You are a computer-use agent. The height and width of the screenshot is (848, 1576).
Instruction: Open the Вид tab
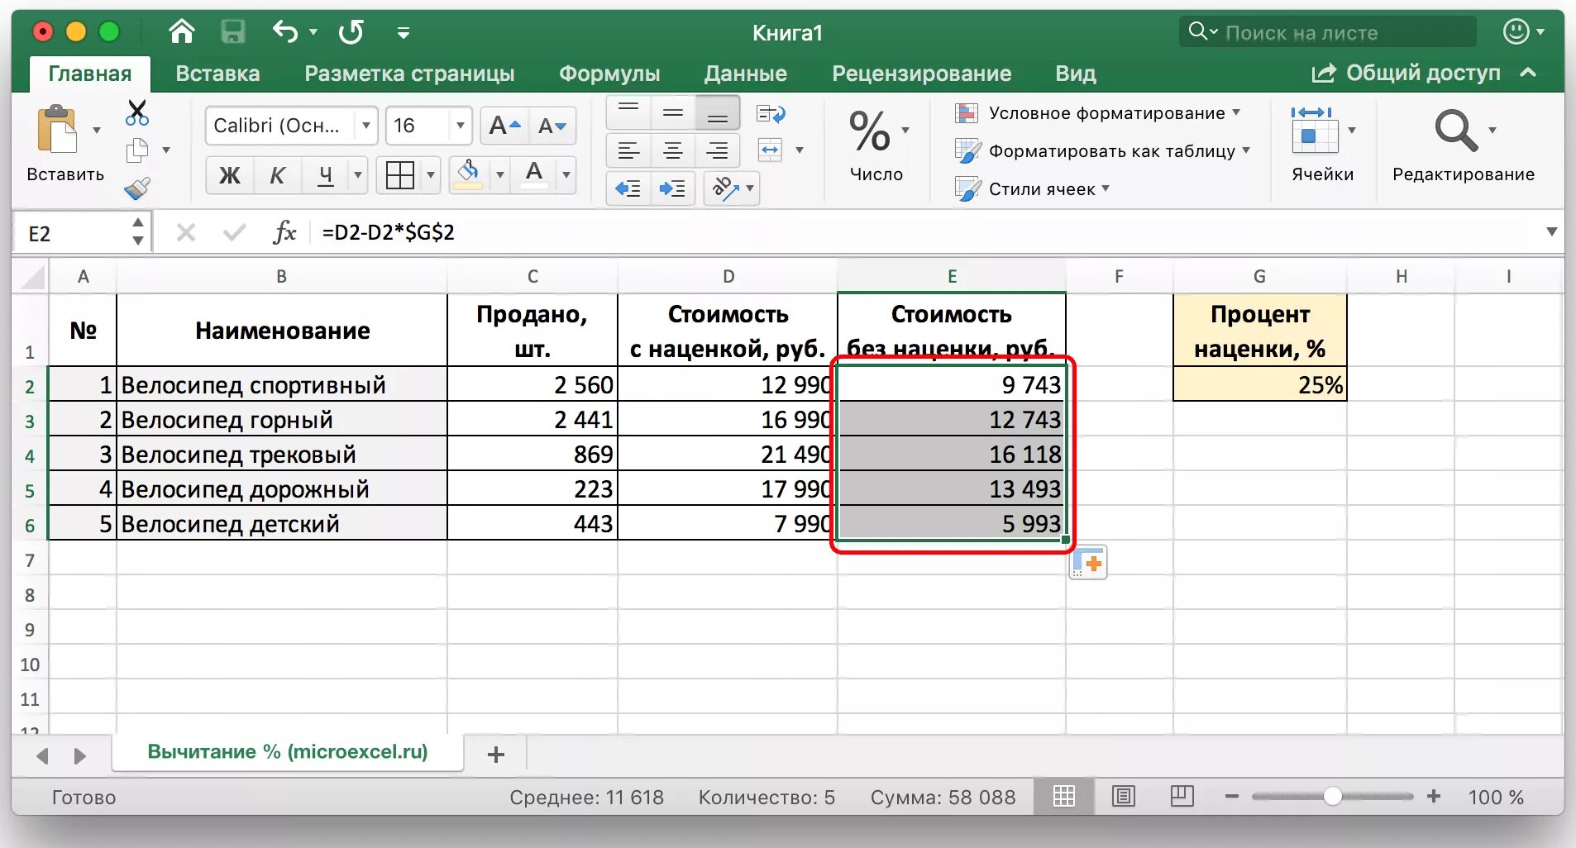(x=1075, y=74)
